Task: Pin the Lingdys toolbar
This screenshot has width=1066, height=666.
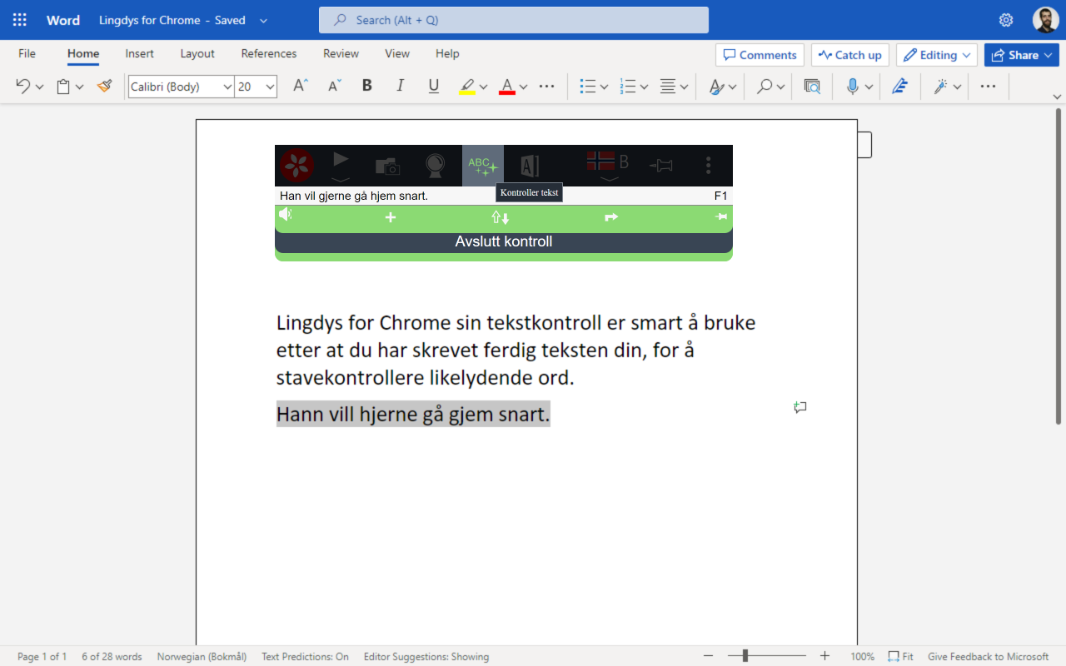Action: 660,164
